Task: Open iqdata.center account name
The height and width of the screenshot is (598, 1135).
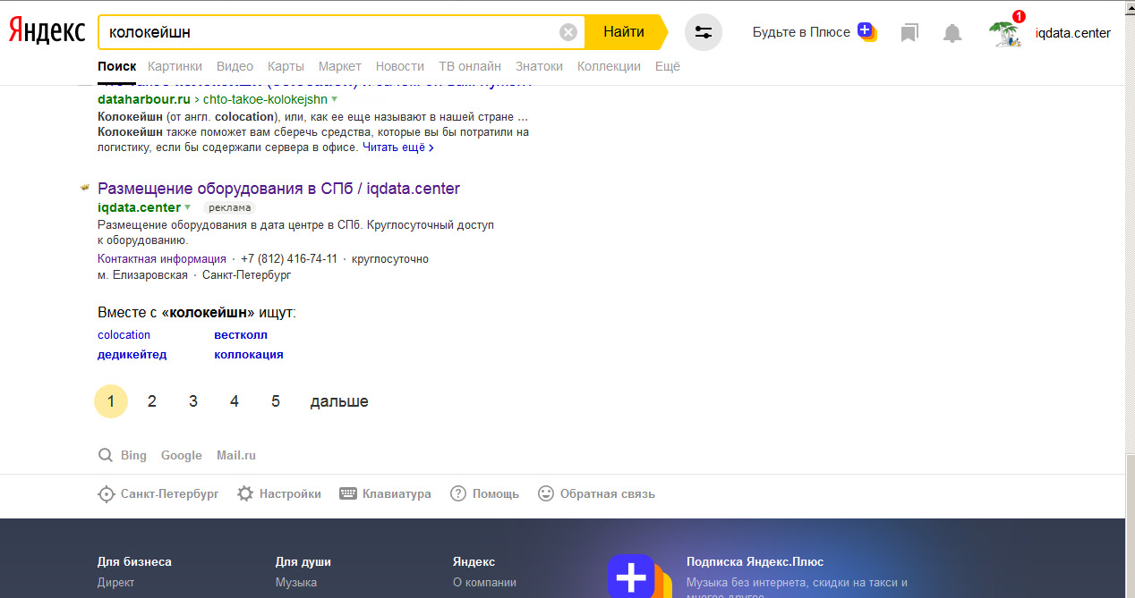Action: [x=1073, y=33]
